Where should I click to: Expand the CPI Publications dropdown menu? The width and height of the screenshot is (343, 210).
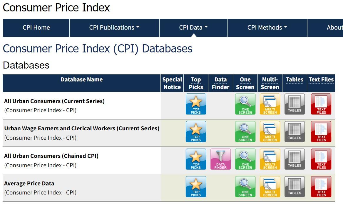114,28
